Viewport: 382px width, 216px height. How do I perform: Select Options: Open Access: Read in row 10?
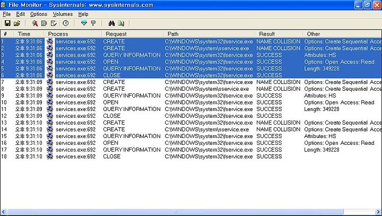point(339,102)
